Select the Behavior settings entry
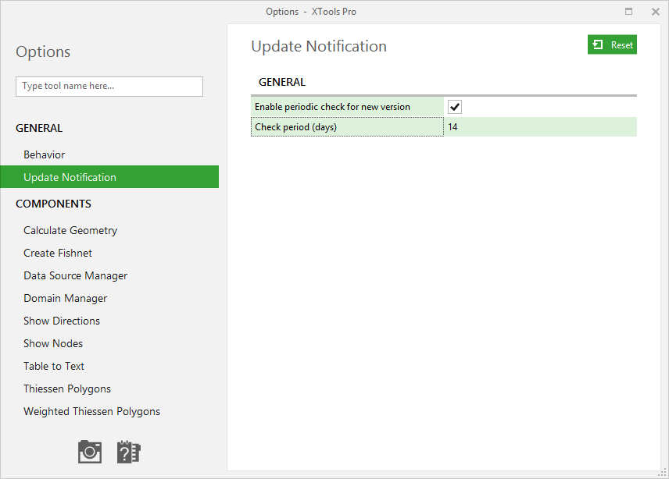The image size is (669, 479). tap(44, 154)
